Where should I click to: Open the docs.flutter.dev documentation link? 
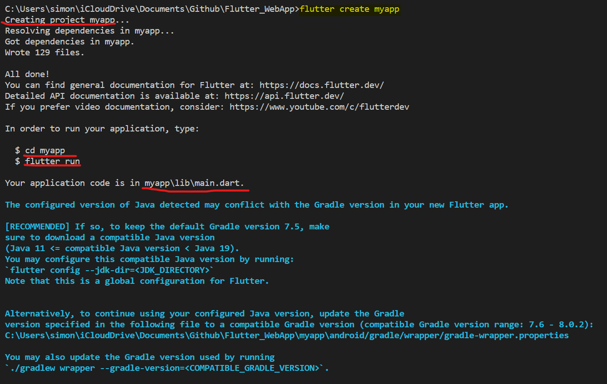point(322,85)
